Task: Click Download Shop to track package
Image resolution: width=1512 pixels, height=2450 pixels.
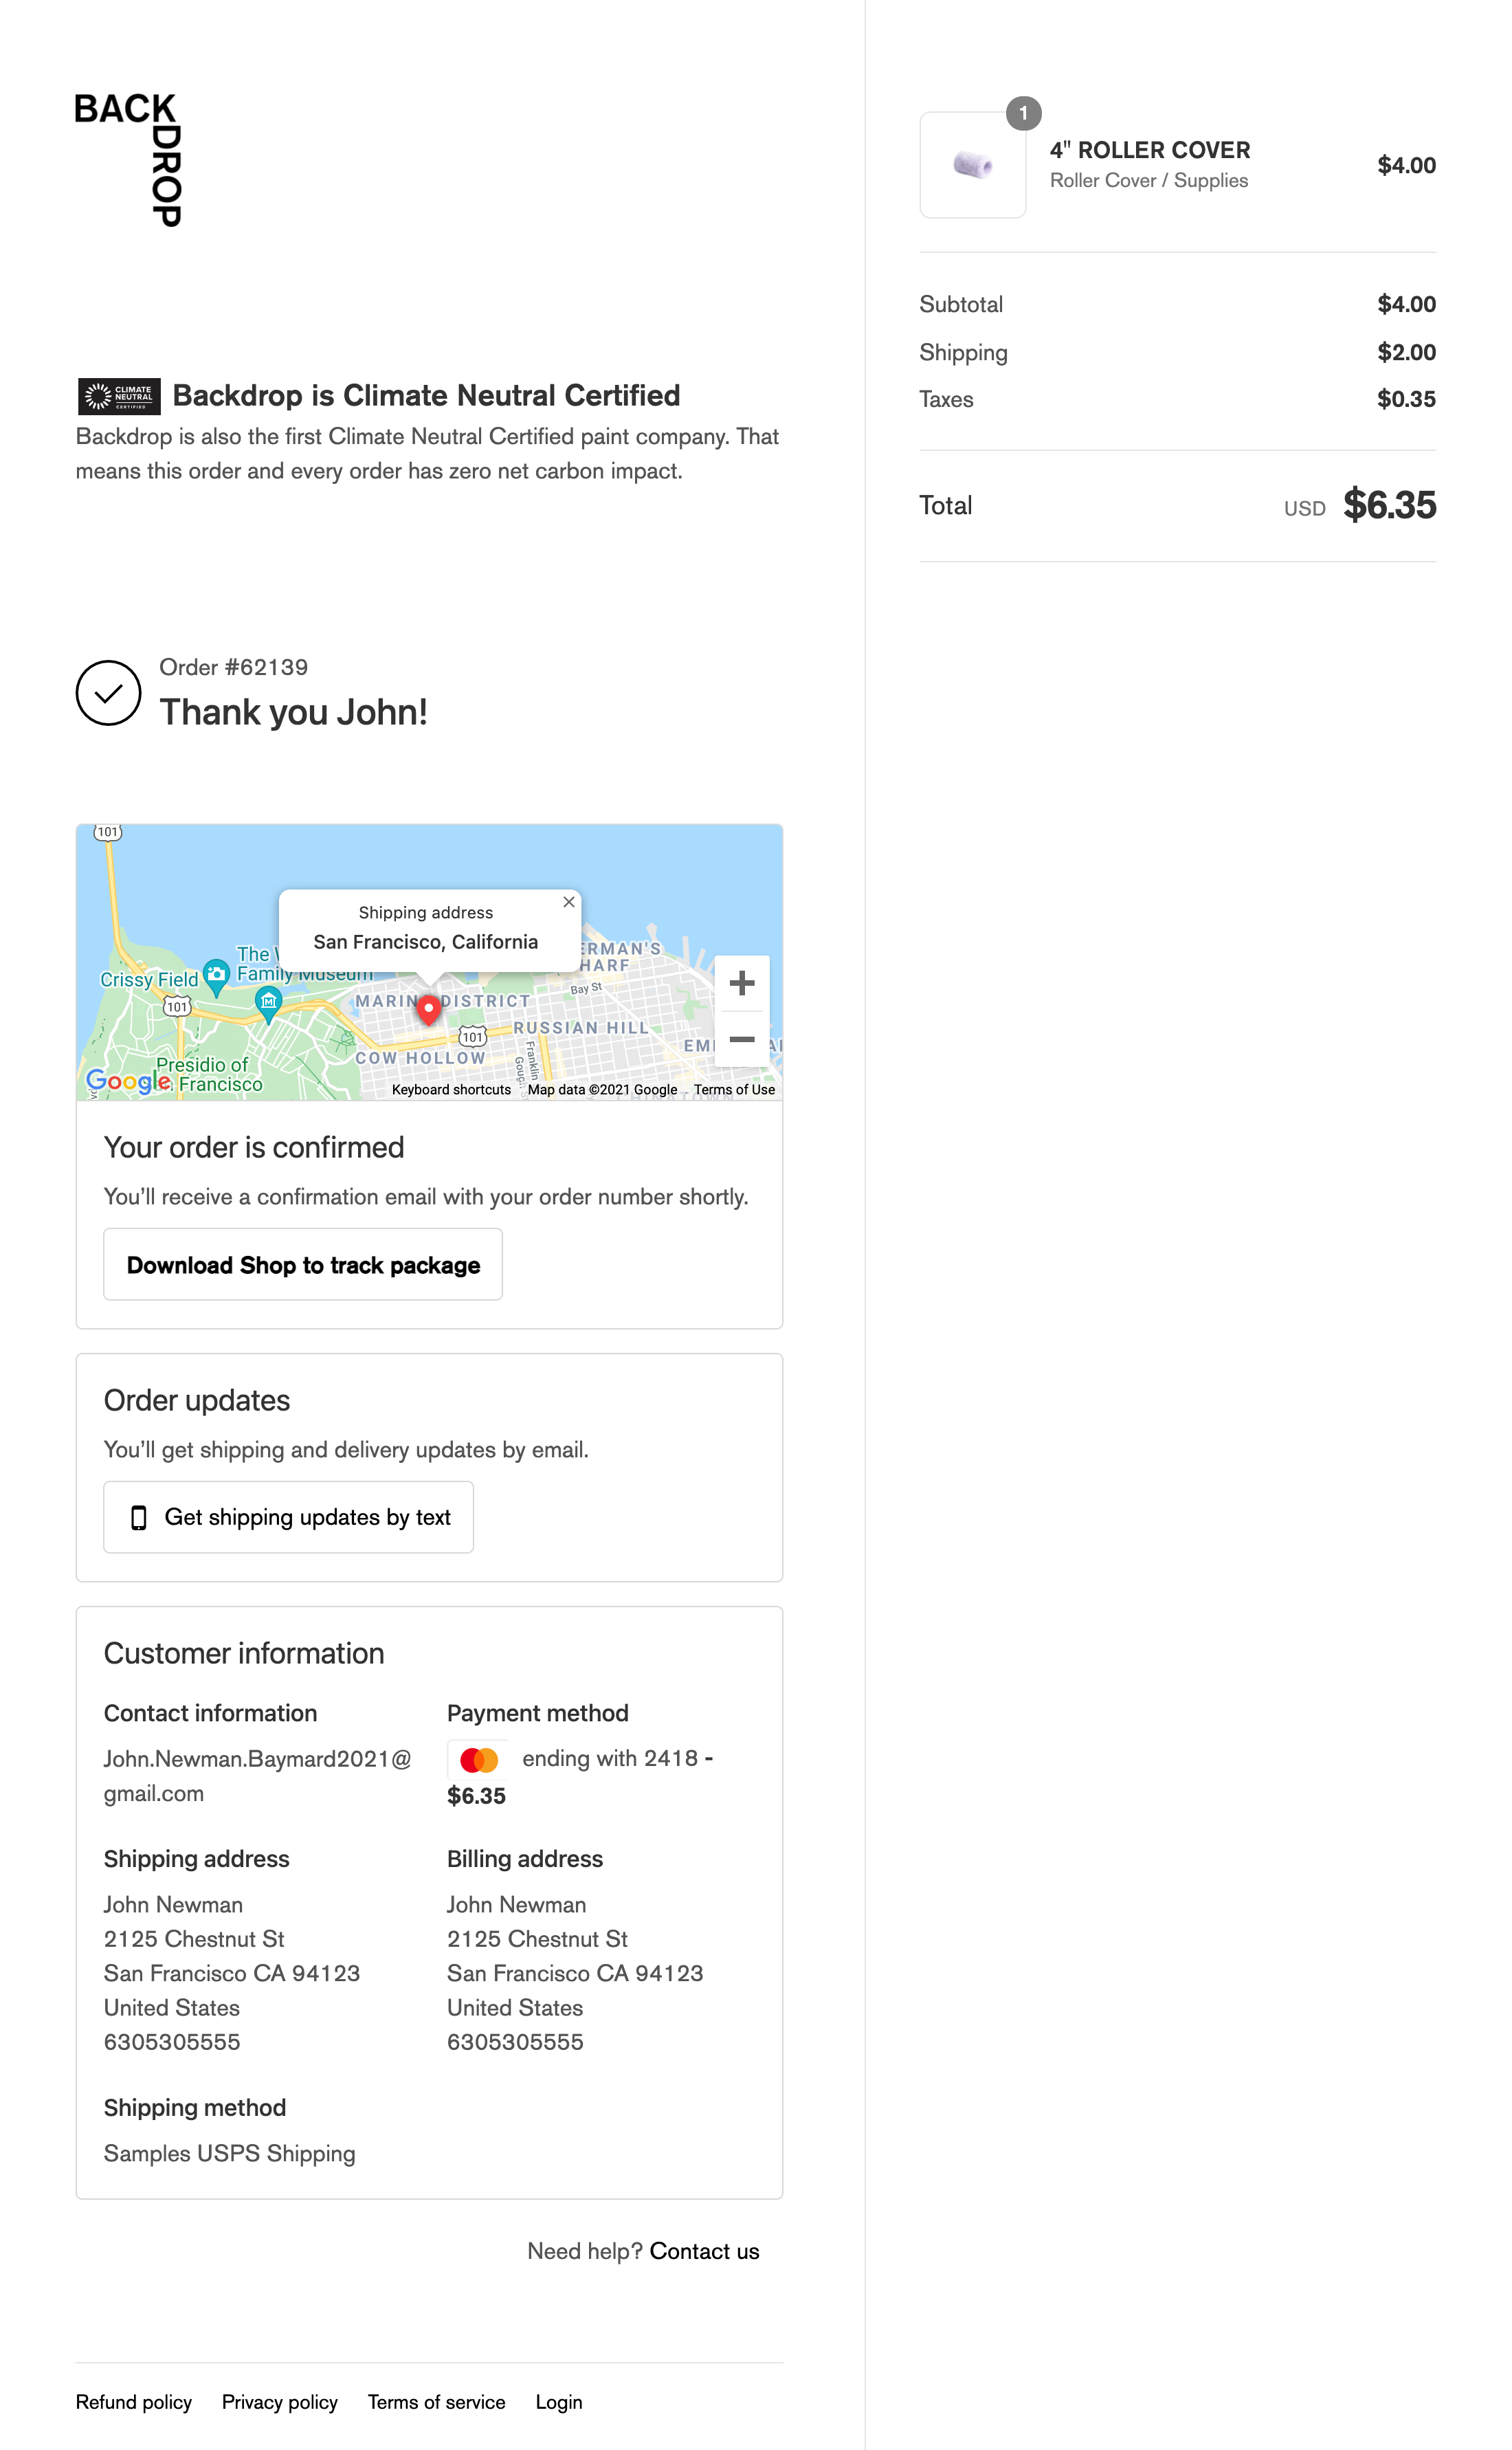Action: [302, 1264]
